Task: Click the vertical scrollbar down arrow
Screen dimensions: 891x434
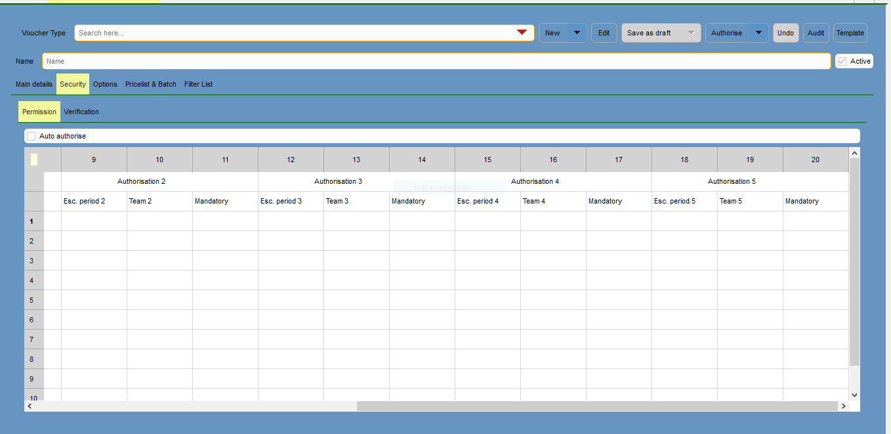Action: [854, 395]
